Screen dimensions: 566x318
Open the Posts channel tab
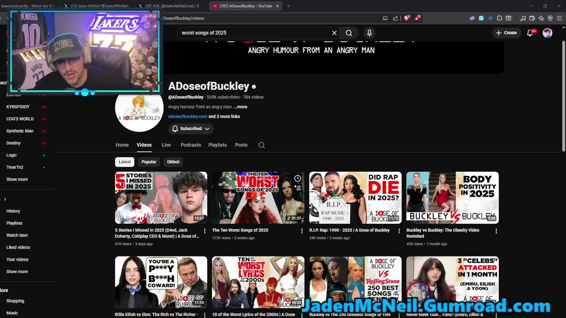coord(241,145)
